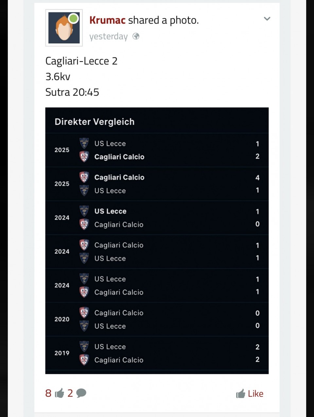The width and height of the screenshot is (314, 417).
Task: Open the comments speech bubble icon
Action: click(81, 393)
